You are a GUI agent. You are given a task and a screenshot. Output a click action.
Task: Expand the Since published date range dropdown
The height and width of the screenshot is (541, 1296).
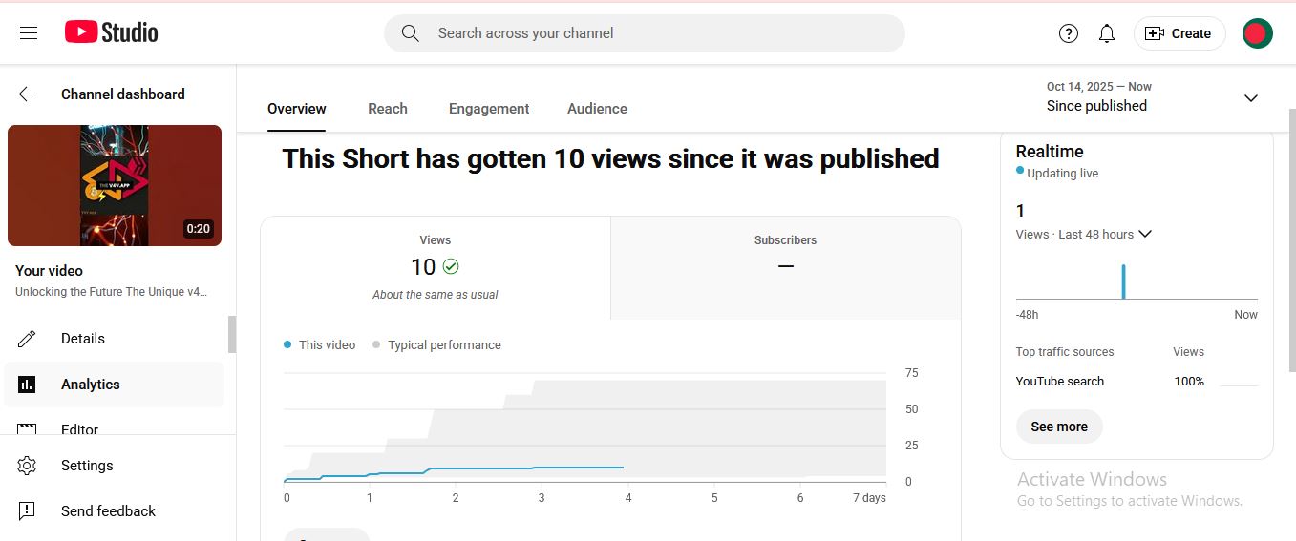[1250, 98]
